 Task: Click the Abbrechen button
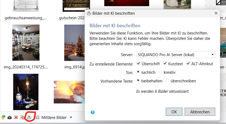tap(200, 112)
